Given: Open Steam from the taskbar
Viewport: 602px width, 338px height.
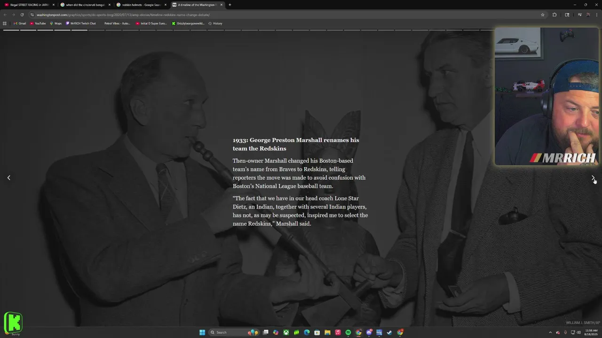Looking at the screenshot, I should pyautogui.click(x=389, y=332).
